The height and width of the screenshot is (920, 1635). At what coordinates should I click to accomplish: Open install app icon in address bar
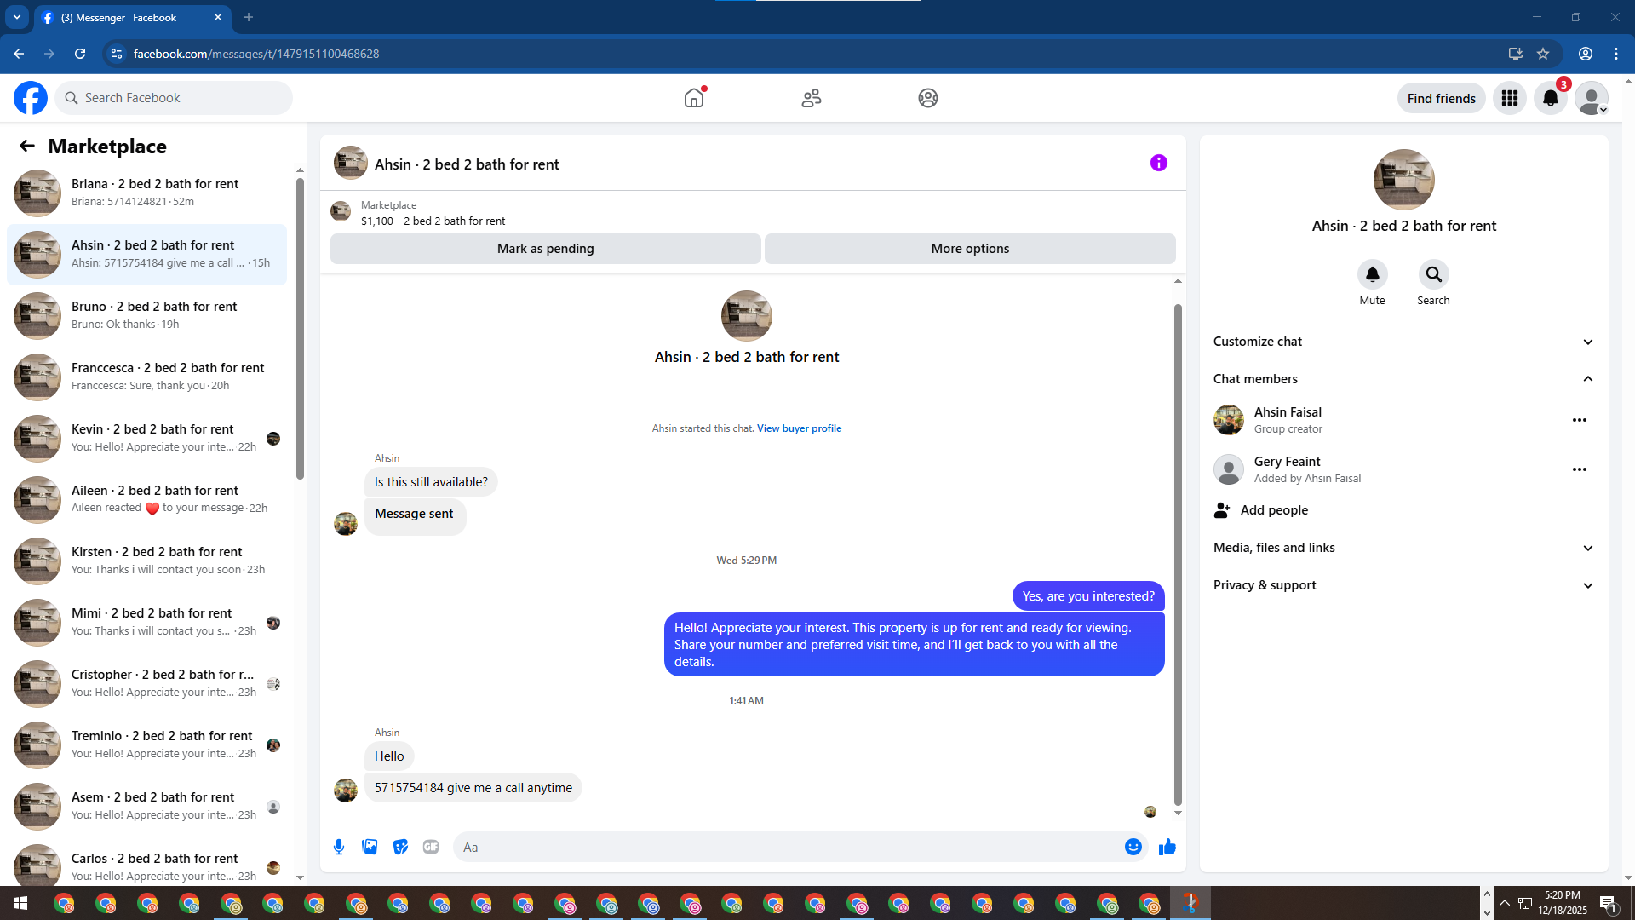pyautogui.click(x=1515, y=54)
